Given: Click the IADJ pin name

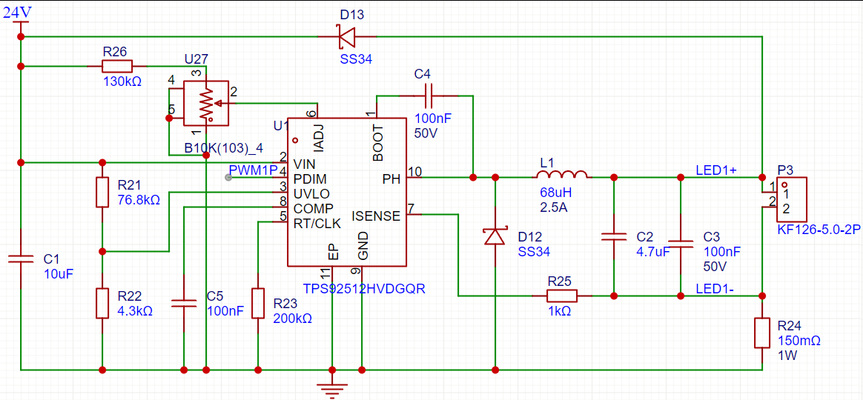Looking at the screenshot, I should click(317, 139).
